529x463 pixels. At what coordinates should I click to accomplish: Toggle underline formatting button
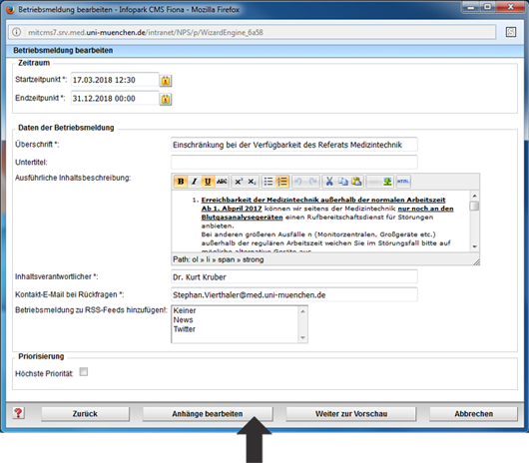tap(208, 182)
